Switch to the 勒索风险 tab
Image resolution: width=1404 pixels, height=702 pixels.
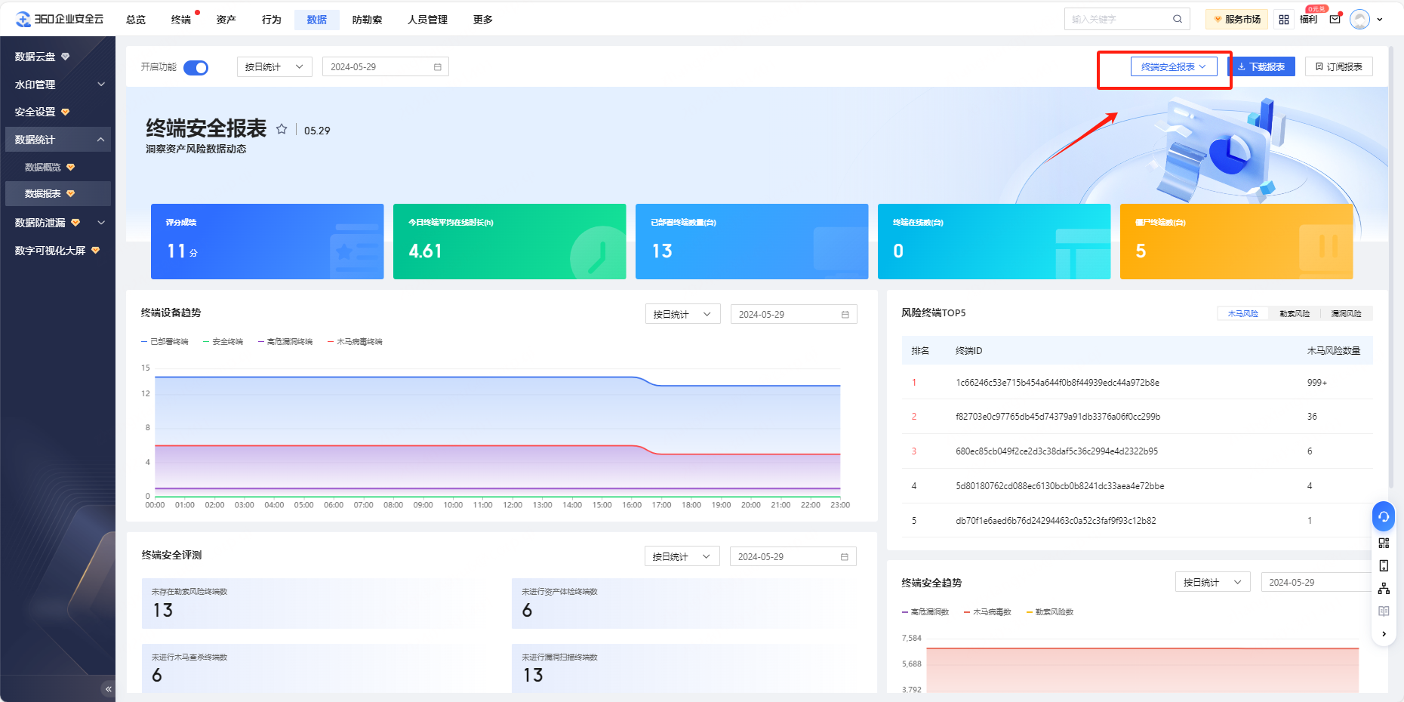[x=1294, y=313]
